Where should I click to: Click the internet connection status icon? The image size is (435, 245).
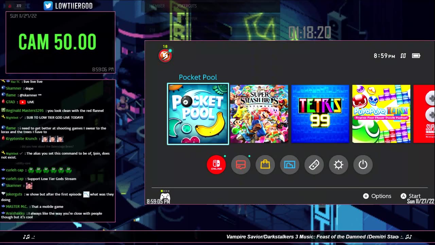(403, 56)
